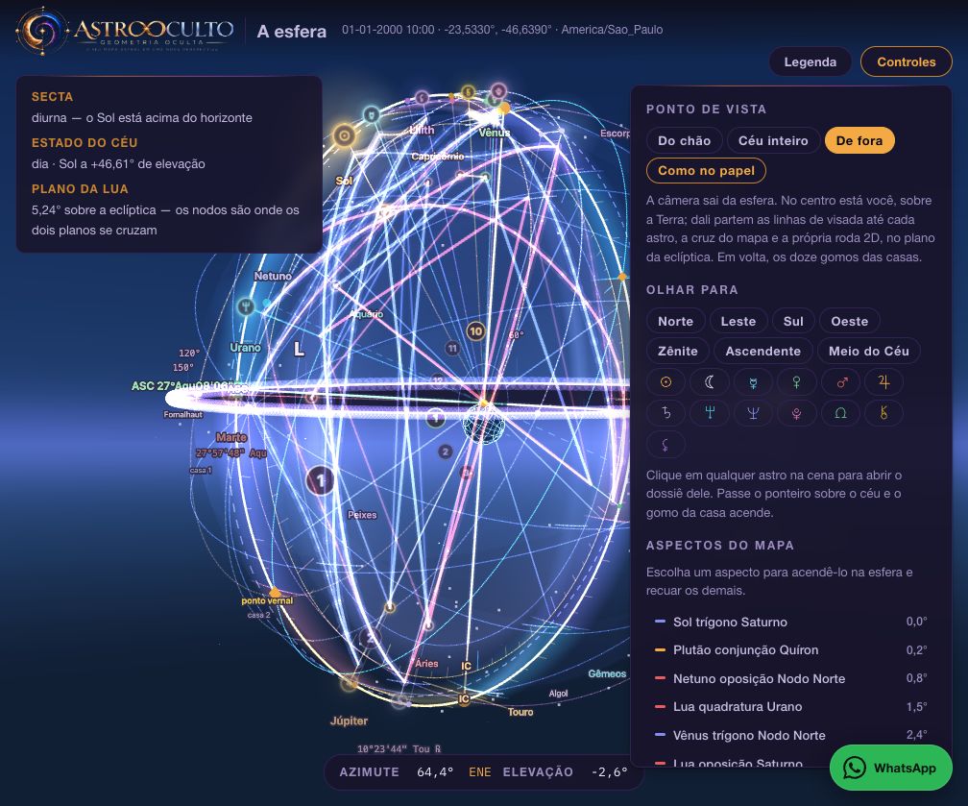Select the Chiron glyph button

[884, 412]
